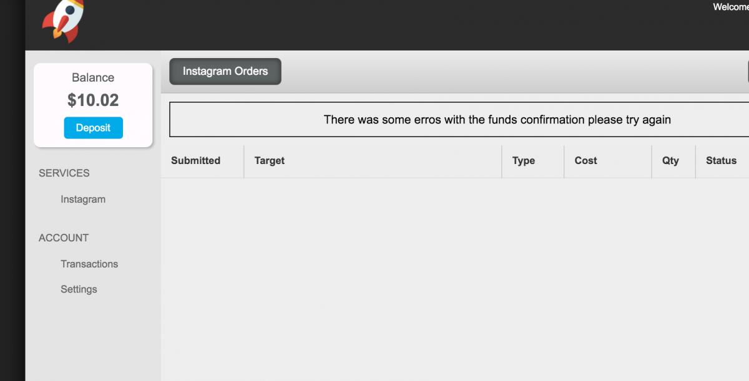Open Settings in the Account section
749x381 pixels.
point(79,289)
